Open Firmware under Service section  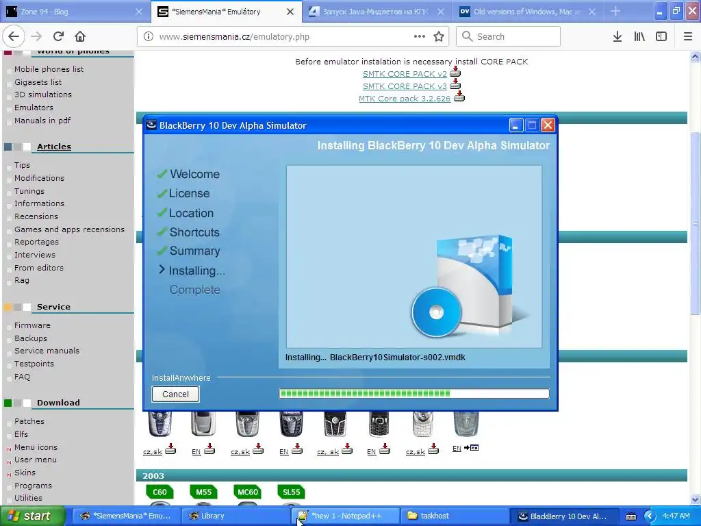(x=32, y=325)
